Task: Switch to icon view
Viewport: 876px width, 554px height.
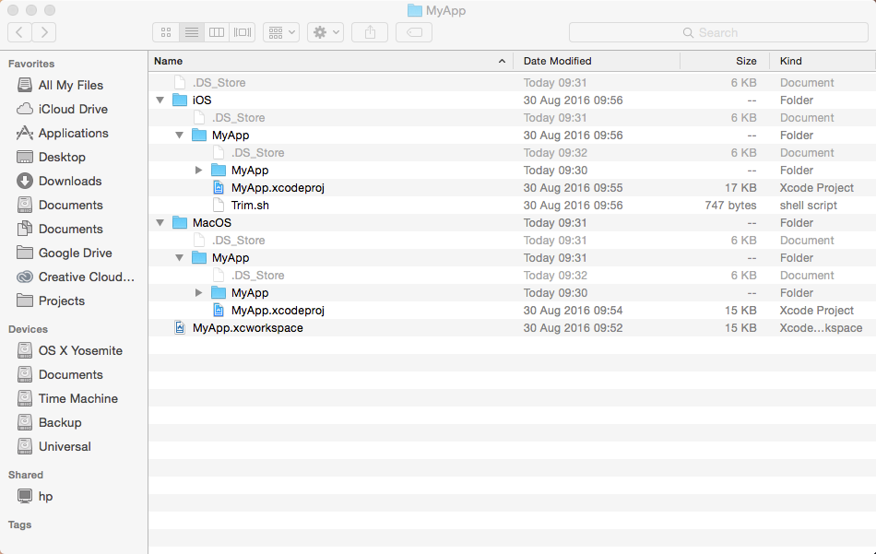Action: tap(166, 32)
